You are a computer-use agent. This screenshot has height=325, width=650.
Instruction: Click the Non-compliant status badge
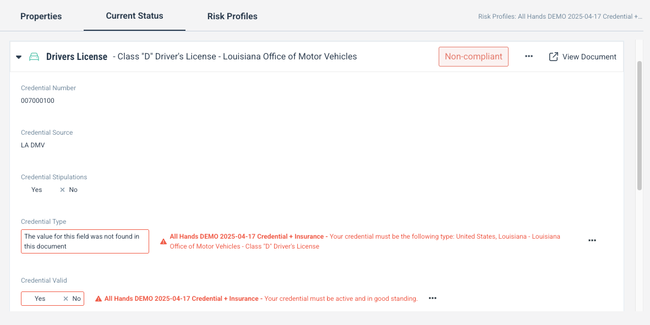click(x=473, y=57)
